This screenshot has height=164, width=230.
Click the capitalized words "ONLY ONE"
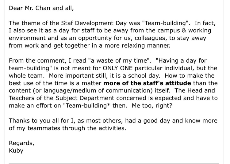tap(117, 68)
